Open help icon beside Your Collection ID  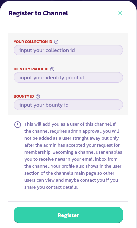tap(56, 42)
